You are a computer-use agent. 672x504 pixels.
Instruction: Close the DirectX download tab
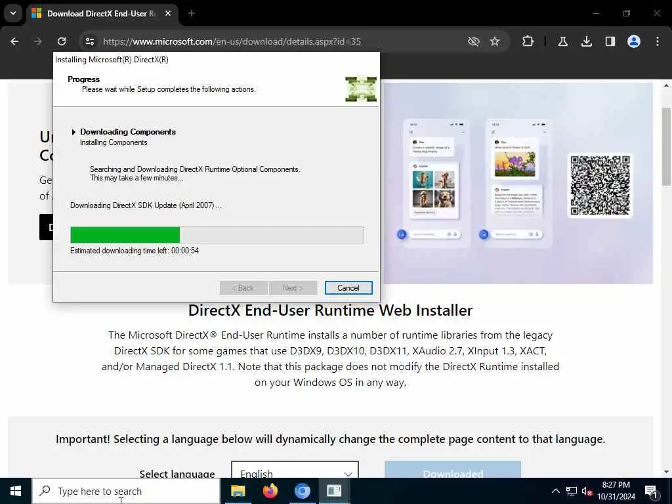[168, 14]
